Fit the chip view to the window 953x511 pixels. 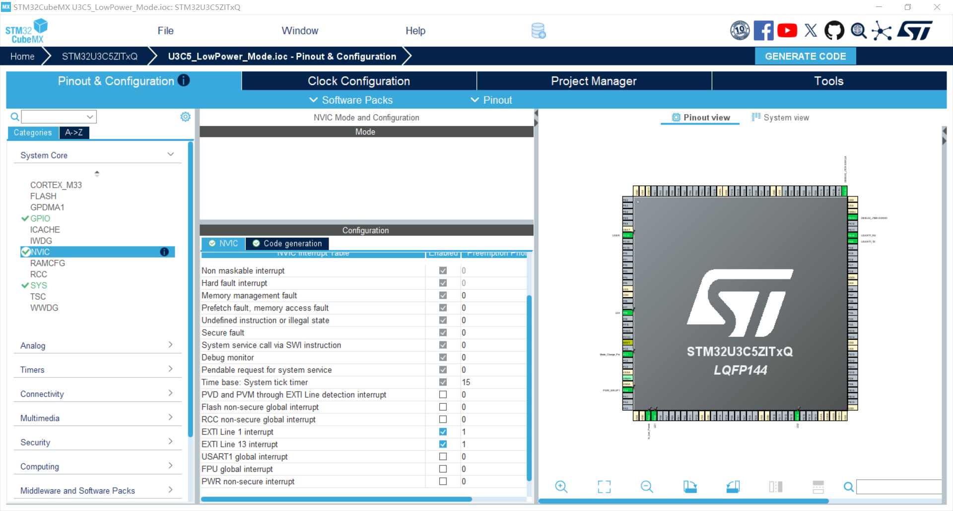tap(604, 487)
